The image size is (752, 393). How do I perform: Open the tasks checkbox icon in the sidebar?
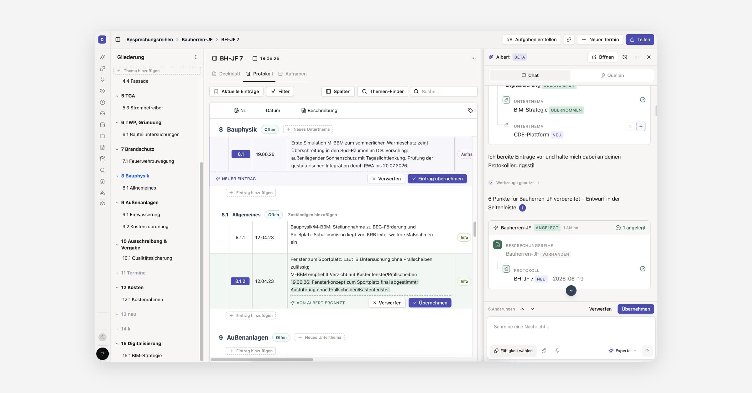pyautogui.click(x=102, y=125)
